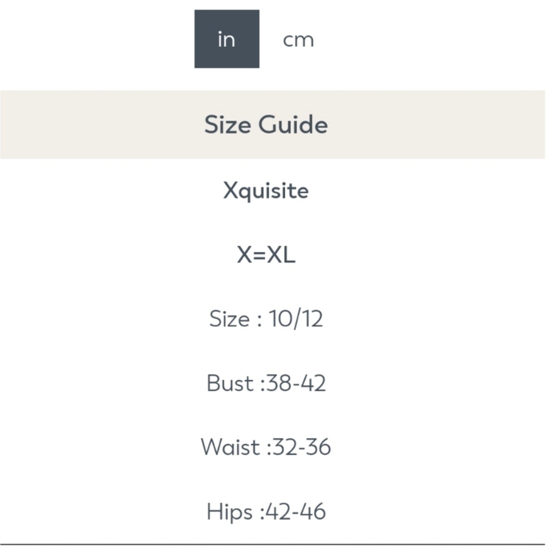Click the "Hips" label
The width and height of the screenshot is (559, 559).
229,511
